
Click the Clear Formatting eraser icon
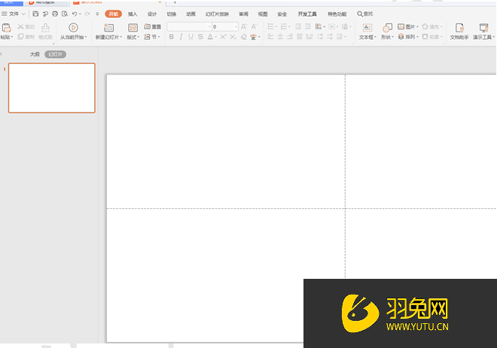pos(243,37)
